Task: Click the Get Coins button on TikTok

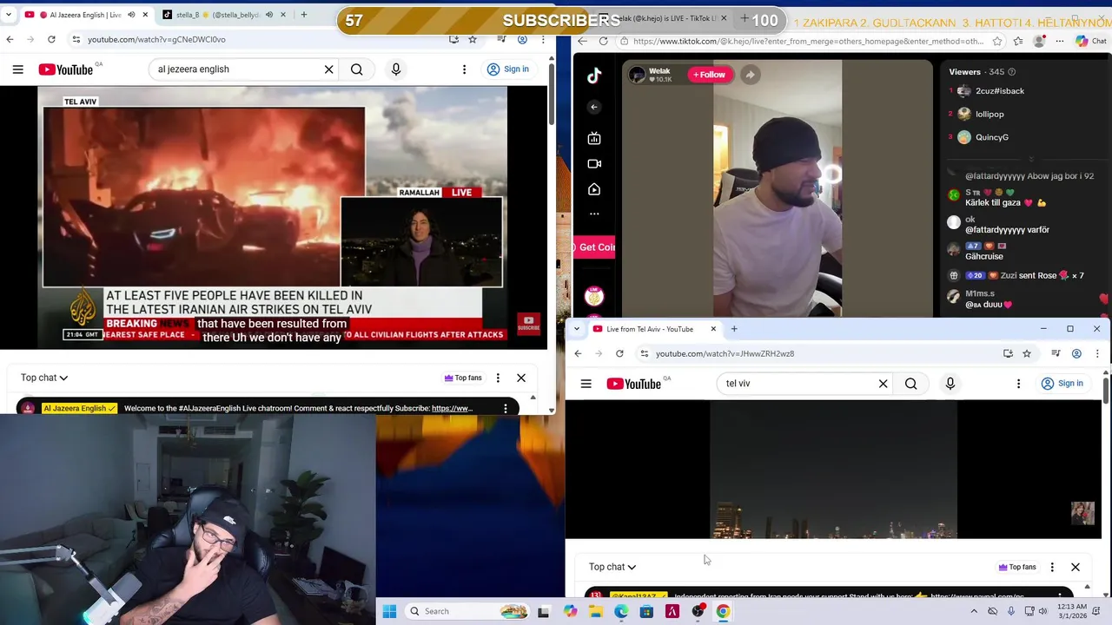Action: (595, 247)
